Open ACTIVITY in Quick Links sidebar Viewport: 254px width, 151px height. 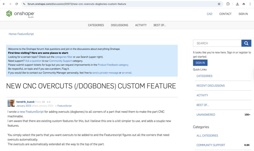coord(202,95)
